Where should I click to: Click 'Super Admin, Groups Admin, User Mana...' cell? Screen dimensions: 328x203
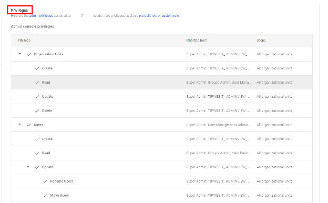[x=218, y=83]
